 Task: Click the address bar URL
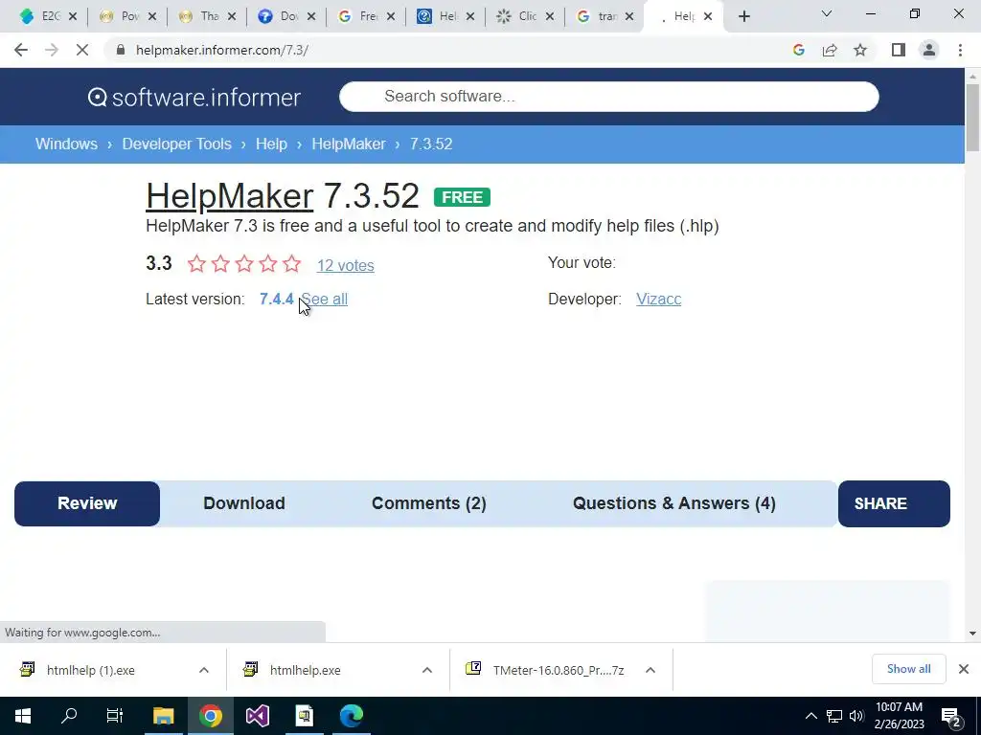[x=222, y=50]
